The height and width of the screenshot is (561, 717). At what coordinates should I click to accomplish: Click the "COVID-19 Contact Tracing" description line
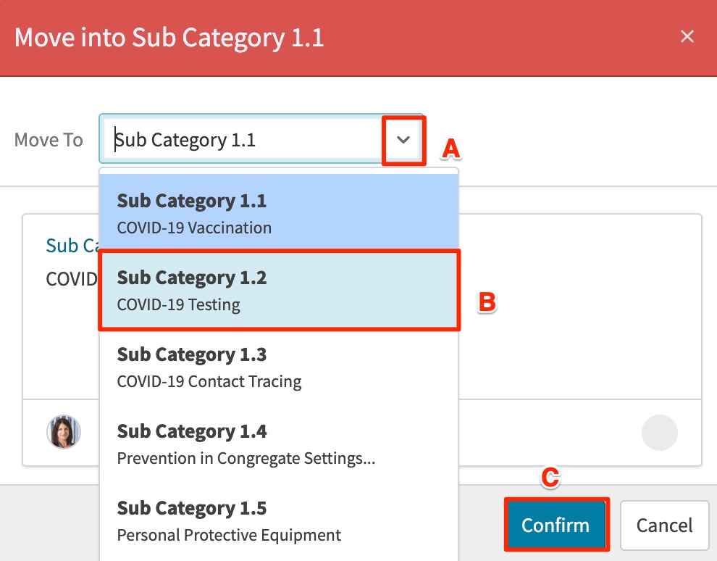point(209,382)
